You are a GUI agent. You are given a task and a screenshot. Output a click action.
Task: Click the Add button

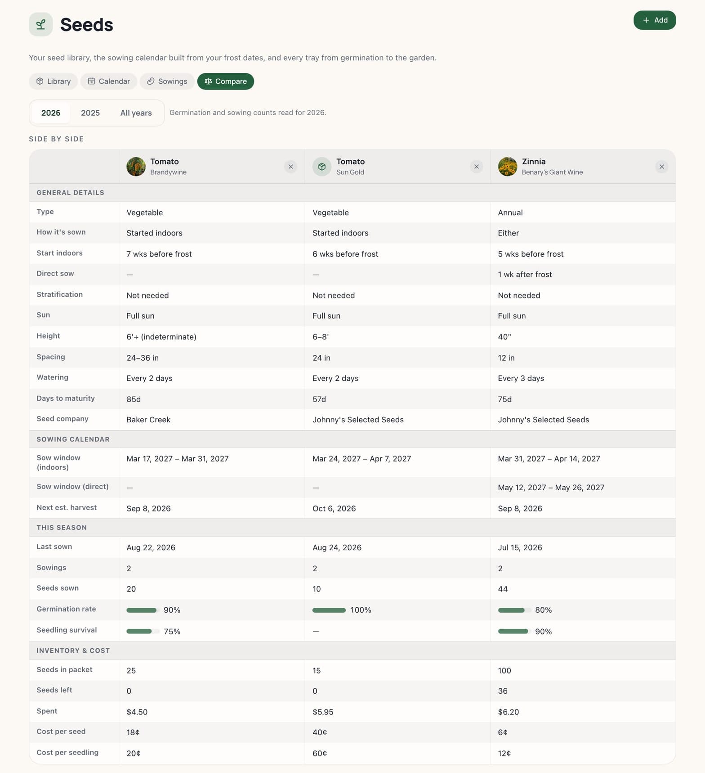[655, 20]
